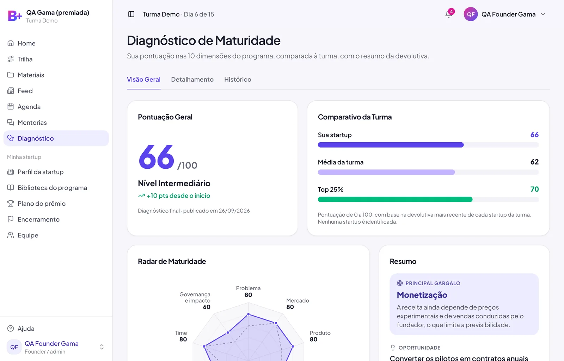This screenshot has height=361, width=564.
Task: Open the Histórico tab
Action: 238,80
